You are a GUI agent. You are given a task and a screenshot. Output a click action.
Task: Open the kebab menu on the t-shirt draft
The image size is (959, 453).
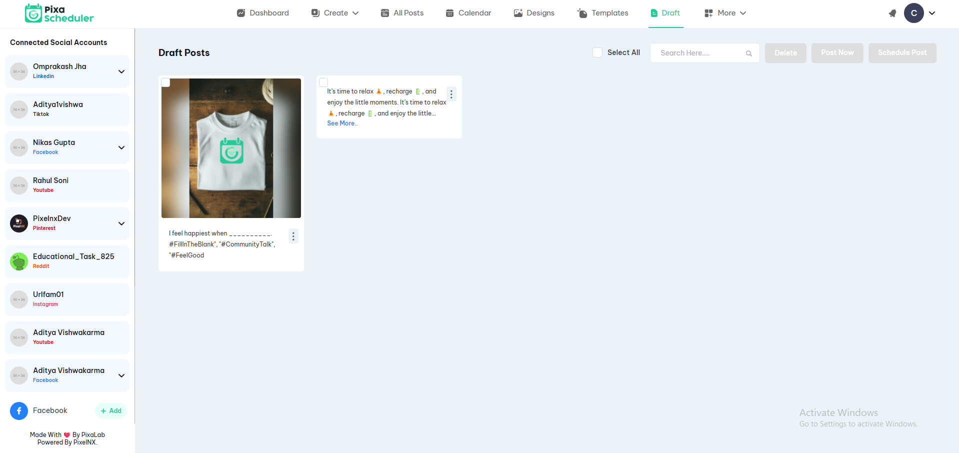pyautogui.click(x=293, y=236)
